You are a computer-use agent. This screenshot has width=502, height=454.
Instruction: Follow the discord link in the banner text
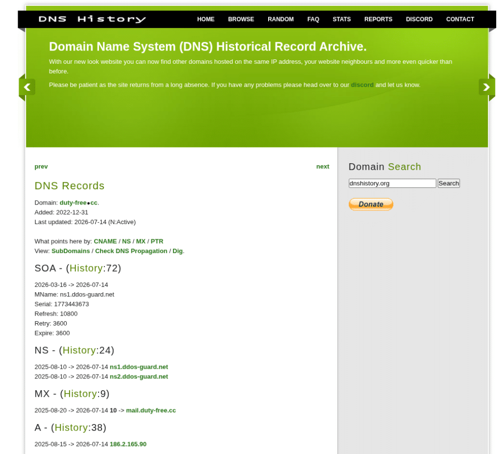(362, 85)
